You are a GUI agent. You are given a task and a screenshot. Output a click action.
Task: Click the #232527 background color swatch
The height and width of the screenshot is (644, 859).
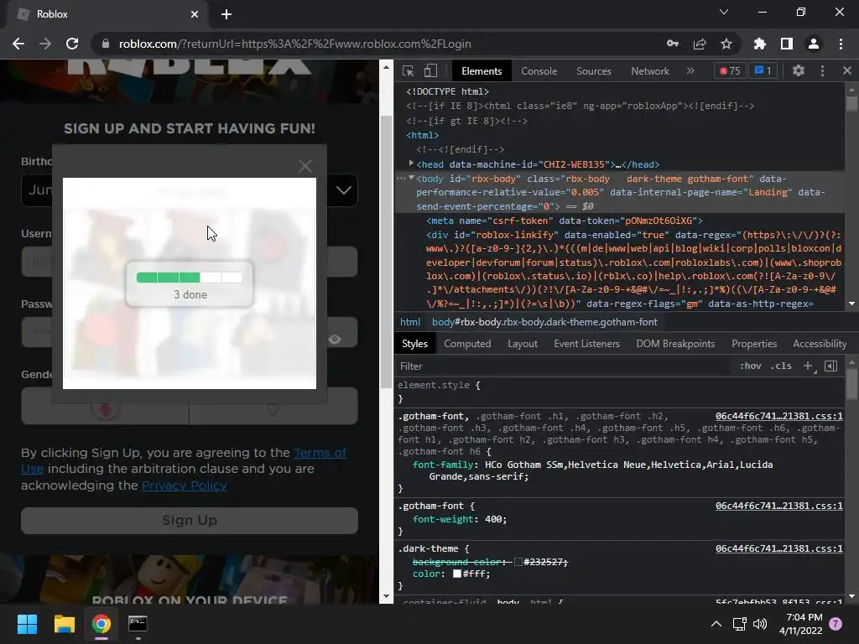click(x=518, y=562)
